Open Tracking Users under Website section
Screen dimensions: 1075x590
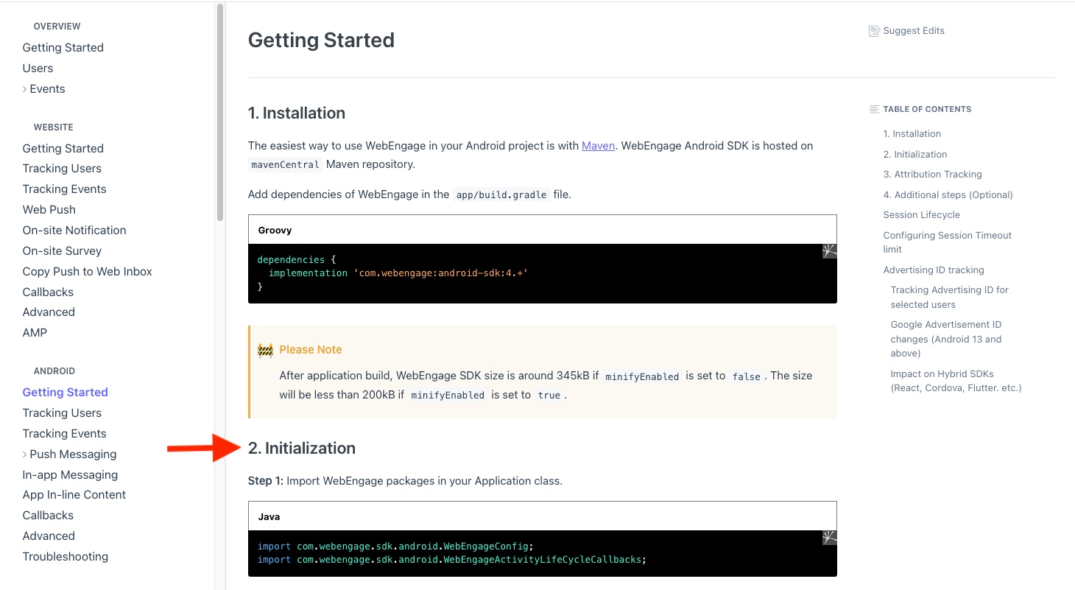point(63,169)
